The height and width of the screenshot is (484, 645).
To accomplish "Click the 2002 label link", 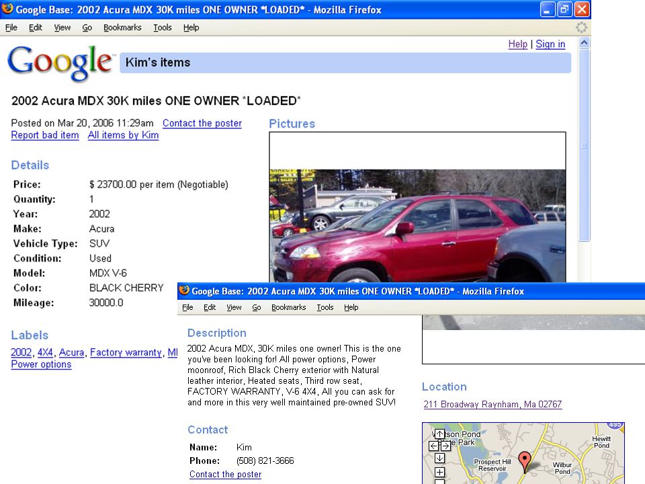I will 21,352.
